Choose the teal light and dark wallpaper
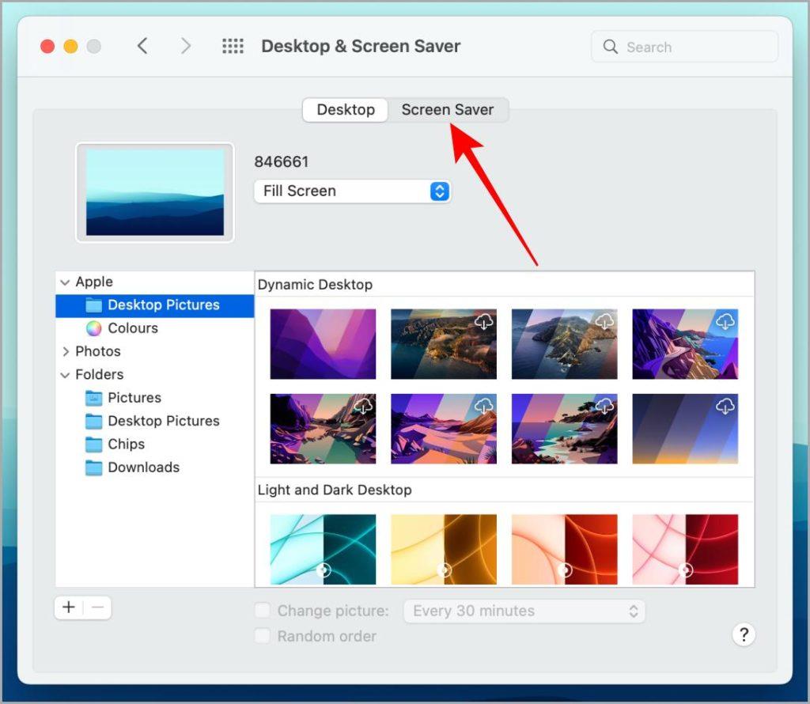The height and width of the screenshot is (704, 810). pos(323,549)
